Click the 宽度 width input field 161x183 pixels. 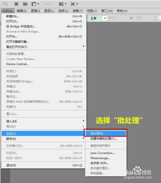[122, 18]
